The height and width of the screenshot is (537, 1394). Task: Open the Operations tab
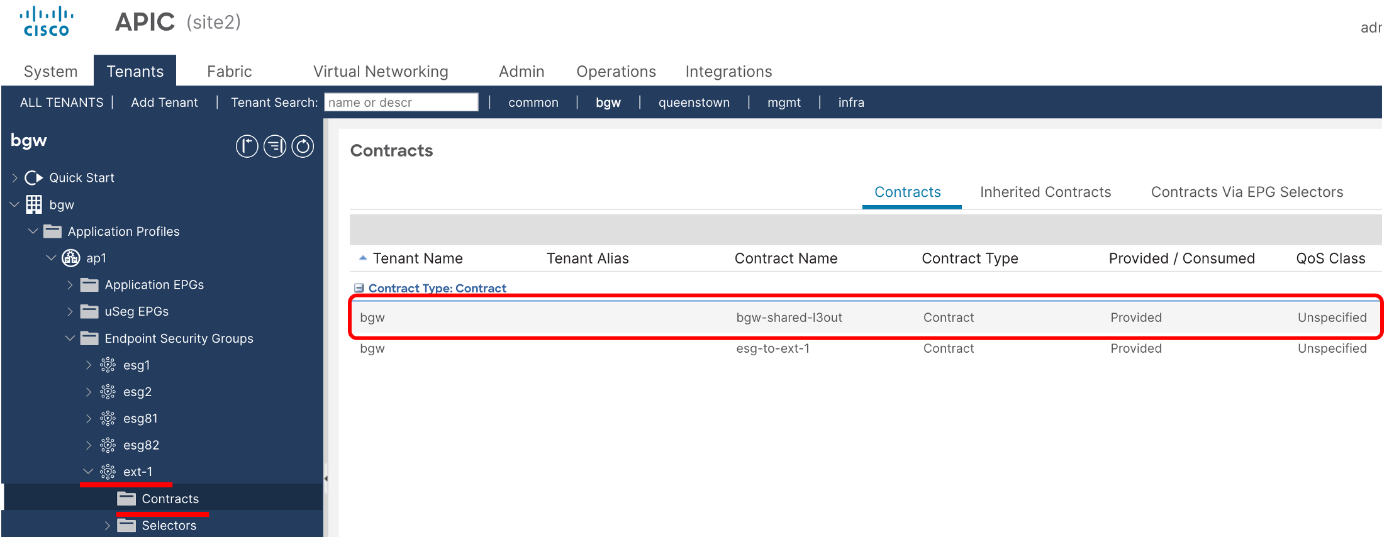coord(616,71)
